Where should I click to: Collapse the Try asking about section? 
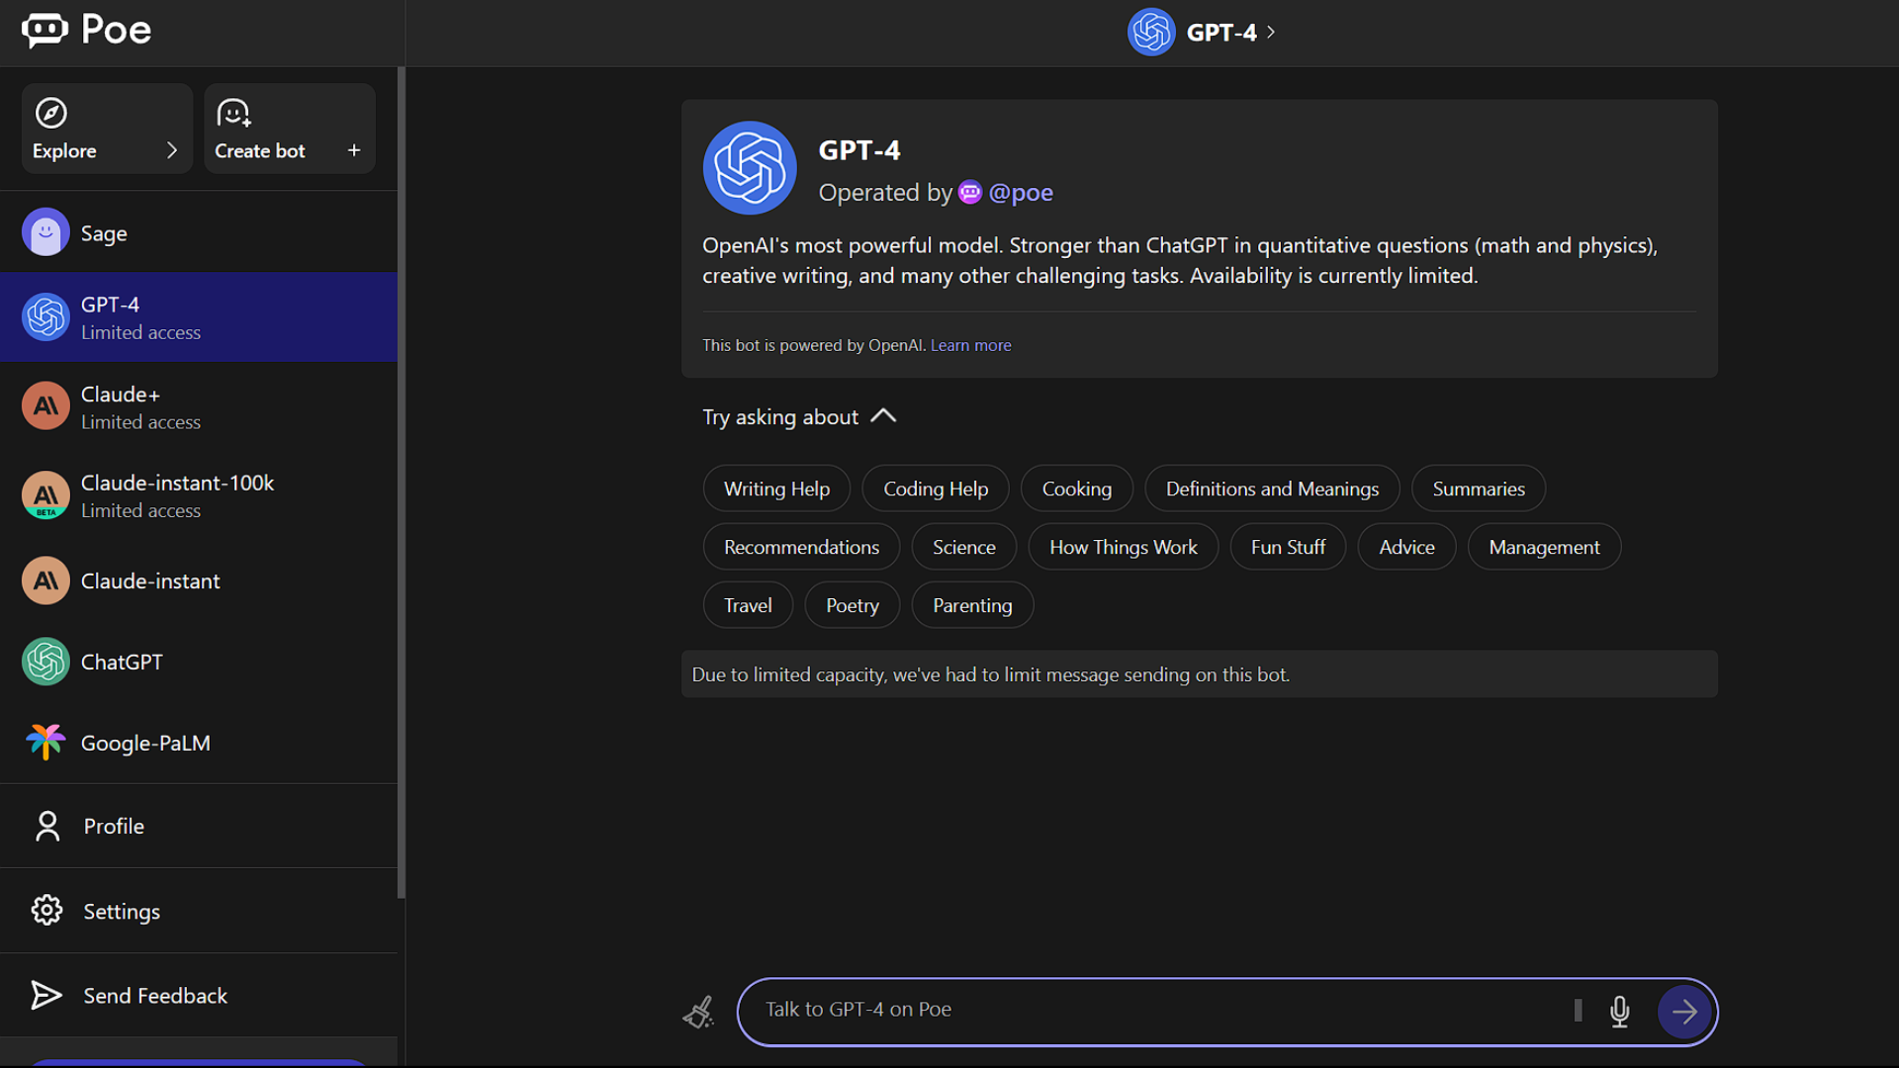tap(883, 416)
